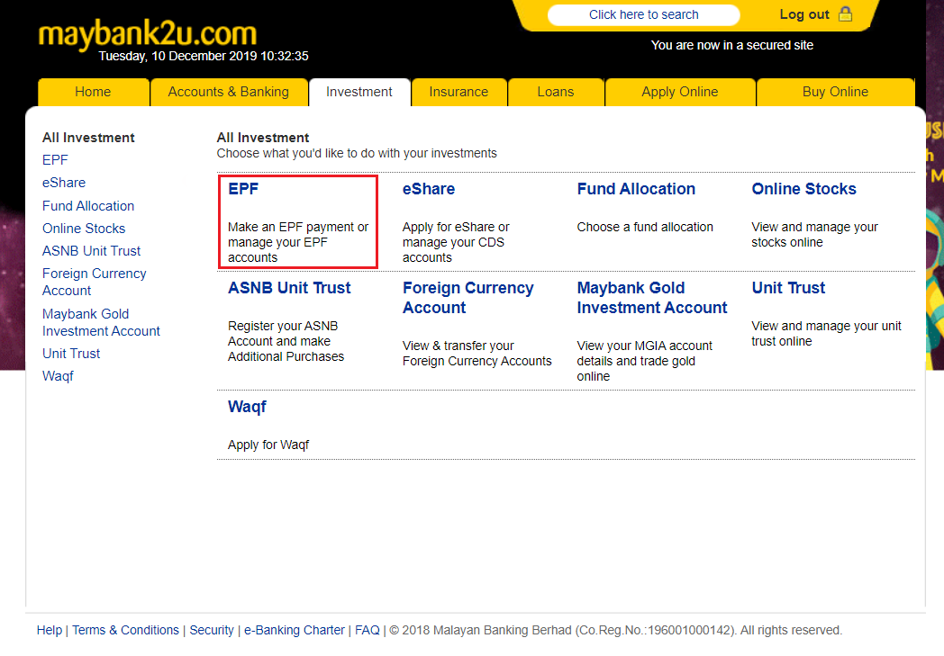
Task: Open the Online Stocks main heading
Action: (803, 189)
